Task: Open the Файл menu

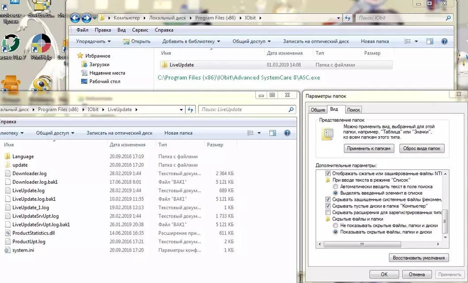Action: (x=83, y=30)
